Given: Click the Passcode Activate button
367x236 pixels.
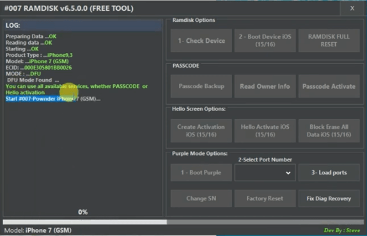Looking at the screenshot, I should [329, 86].
